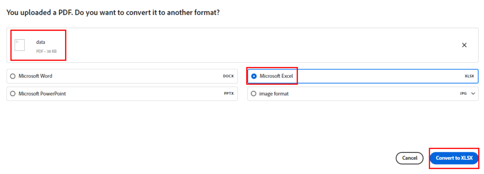Click the file name 'data'
Viewport: 484px width, 174px height.
click(41, 42)
